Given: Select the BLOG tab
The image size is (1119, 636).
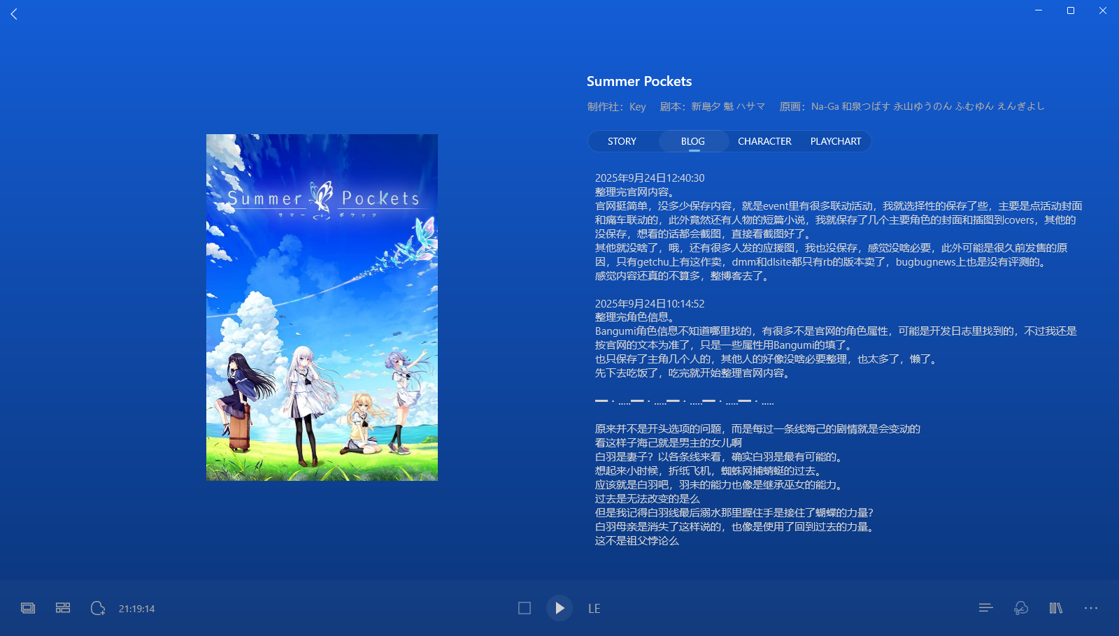Looking at the screenshot, I should coord(693,141).
